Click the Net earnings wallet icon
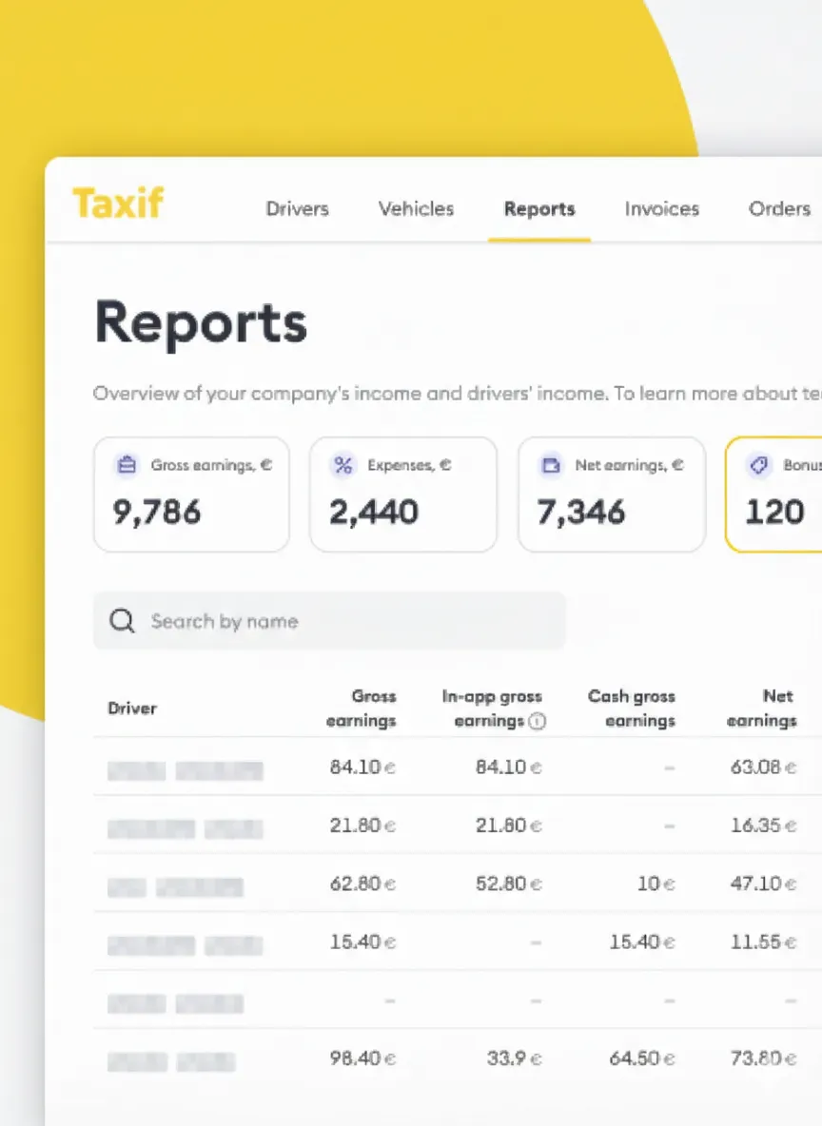The height and width of the screenshot is (1126, 822). pyautogui.click(x=550, y=466)
